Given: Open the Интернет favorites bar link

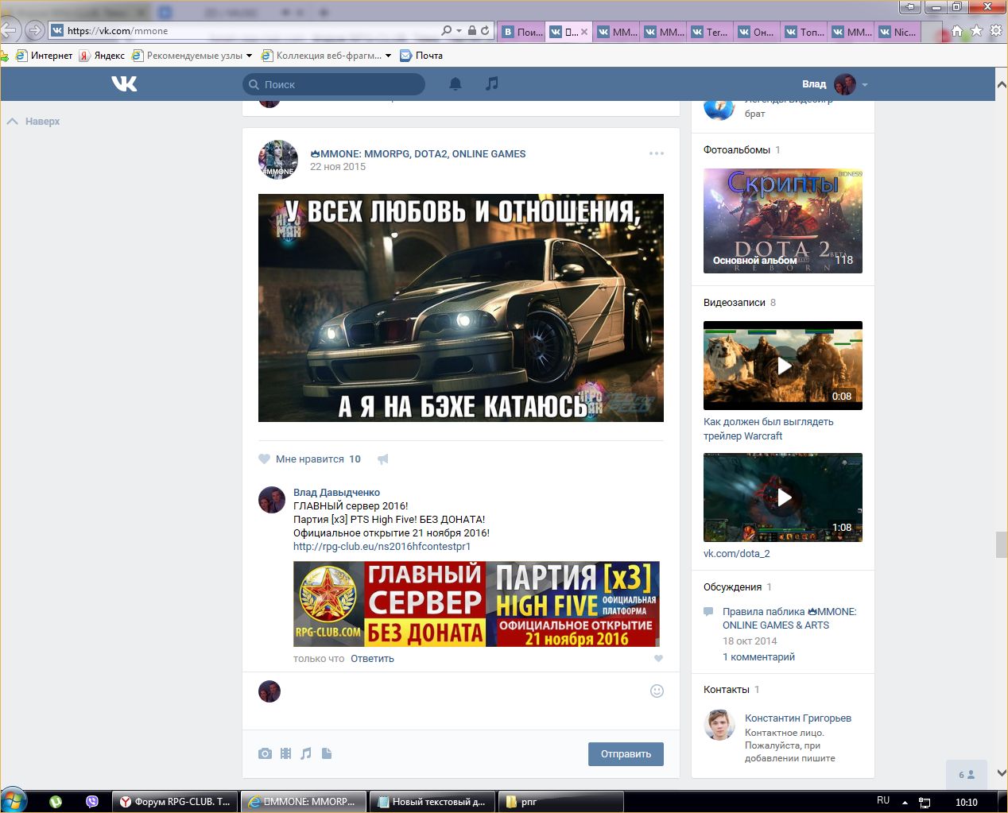Looking at the screenshot, I should click(45, 56).
